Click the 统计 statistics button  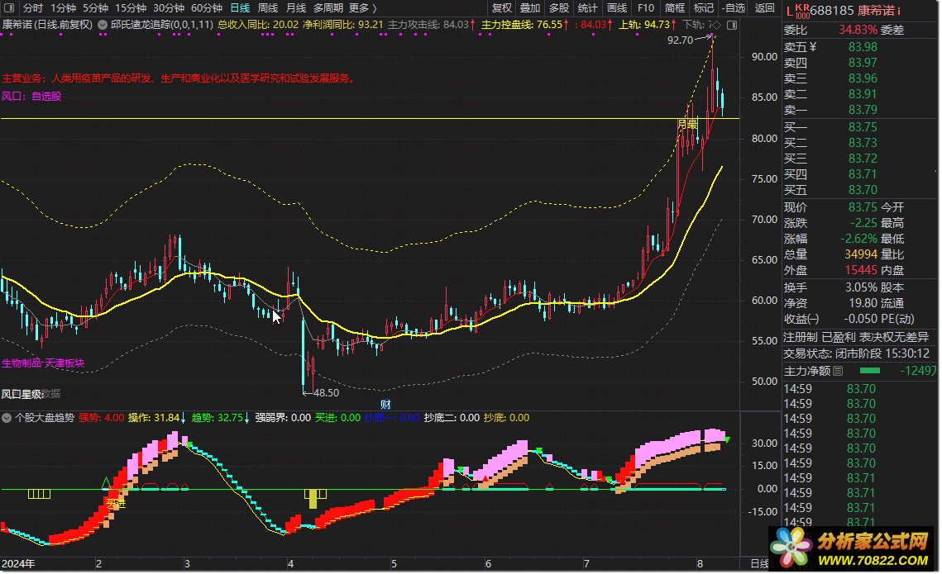pos(587,7)
